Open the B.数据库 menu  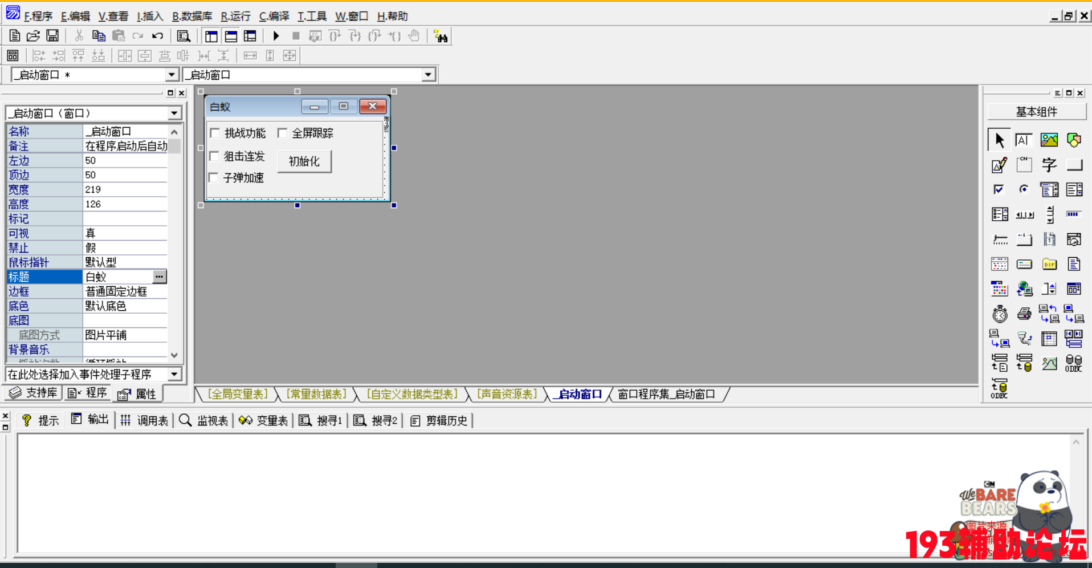coord(192,16)
